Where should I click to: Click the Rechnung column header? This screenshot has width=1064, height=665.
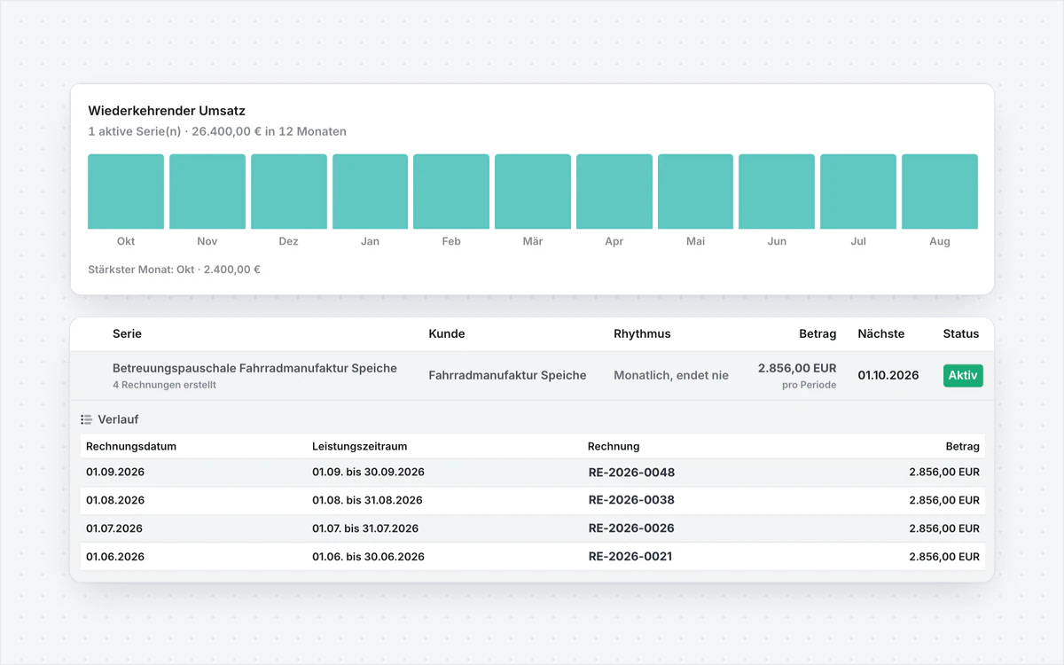pos(614,446)
